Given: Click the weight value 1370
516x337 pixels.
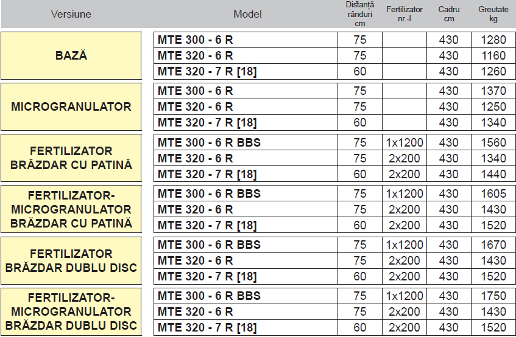Looking at the screenshot, I should (493, 91).
